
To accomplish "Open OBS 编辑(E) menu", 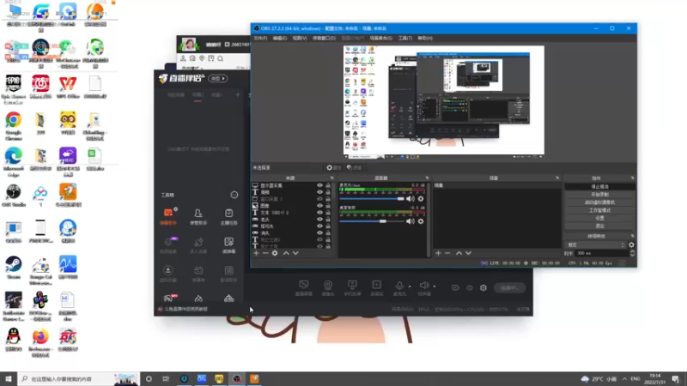I will pos(280,38).
